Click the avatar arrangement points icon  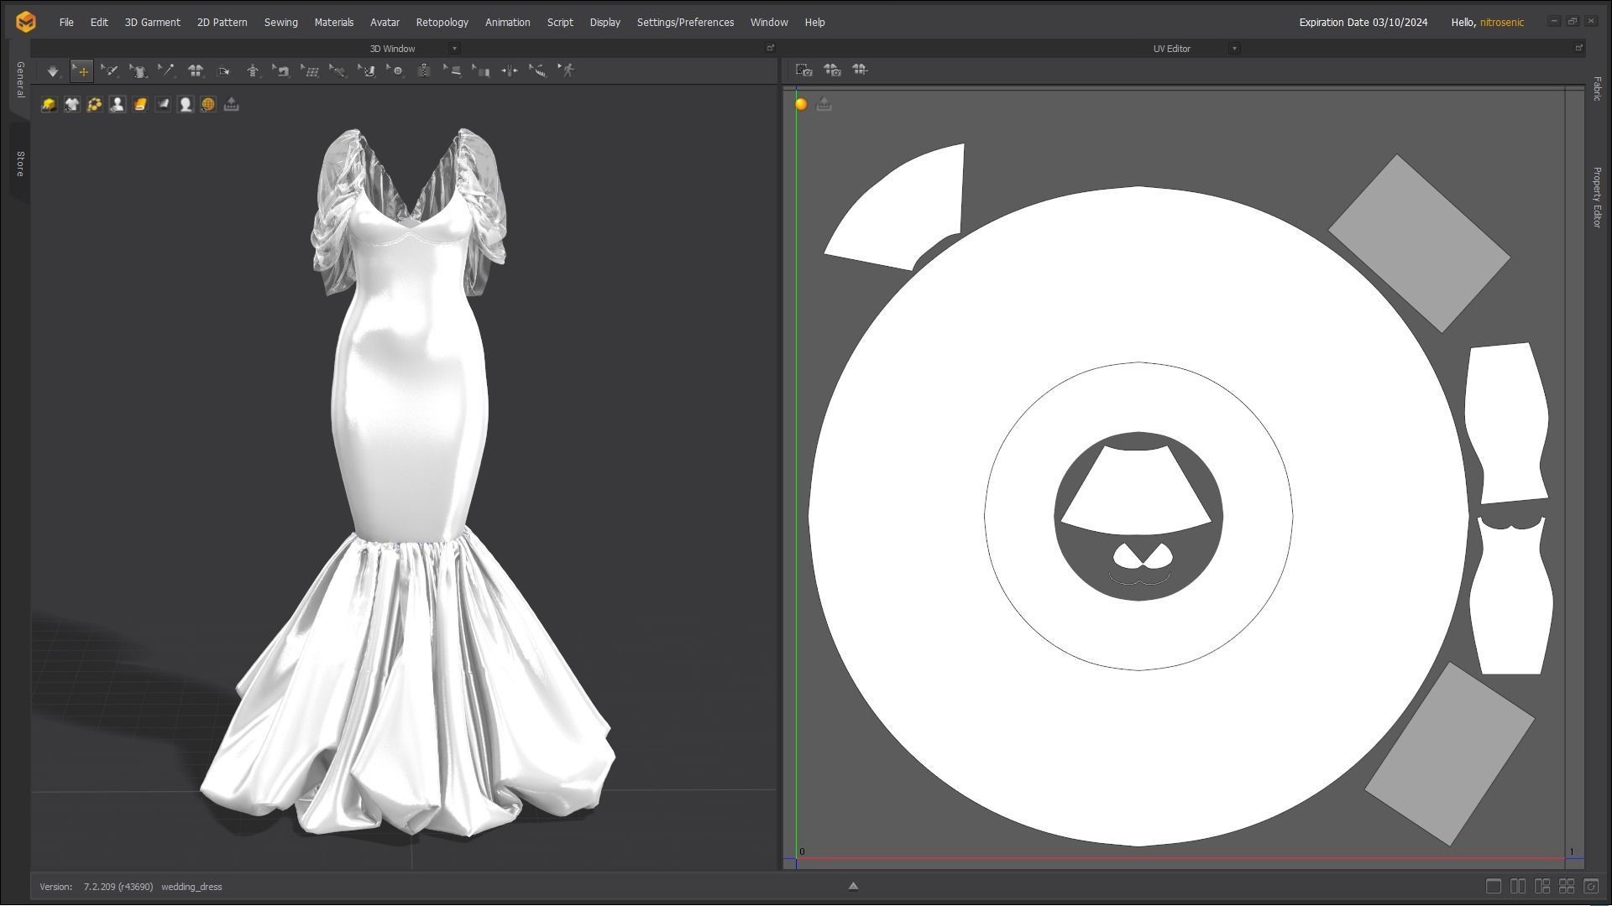click(253, 71)
